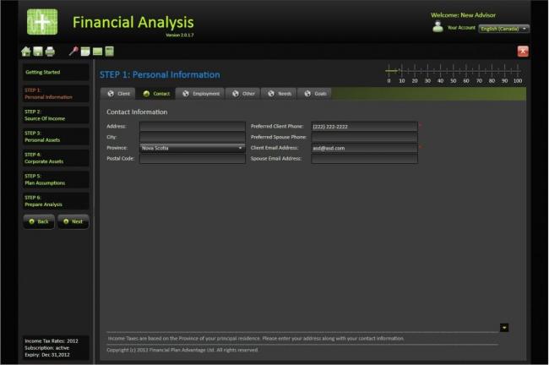The width and height of the screenshot is (549, 365).
Task: Expand the Province dropdown showing Nova Scotia
Action: pyautogui.click(x=240, y=148)
